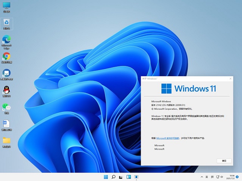Switch to the running About Windows taskbar app

click(x=137, y=177)
